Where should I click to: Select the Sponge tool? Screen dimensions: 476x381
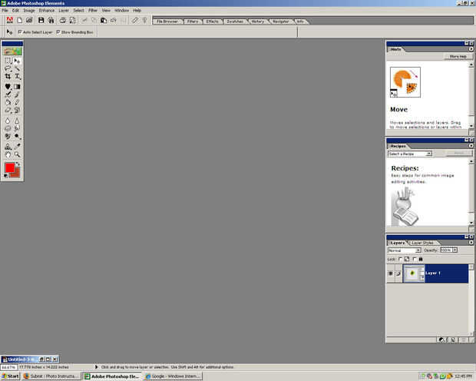tap(8, 128)
